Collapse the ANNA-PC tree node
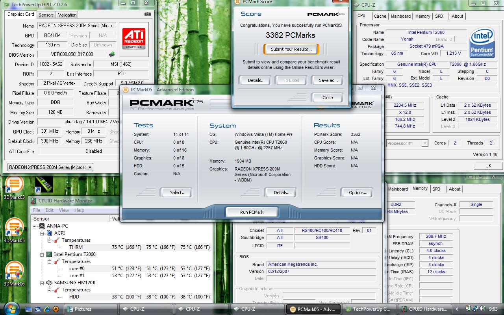Image resolution: width=504 pixels, height=315 pixels. (x=35, y=226)
